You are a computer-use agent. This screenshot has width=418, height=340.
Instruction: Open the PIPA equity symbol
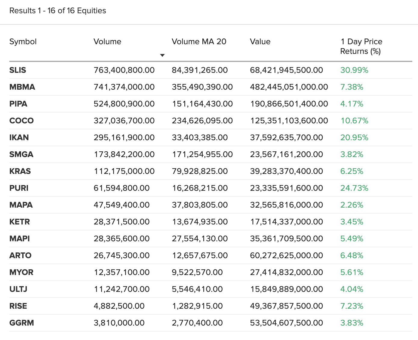point(18,104)
